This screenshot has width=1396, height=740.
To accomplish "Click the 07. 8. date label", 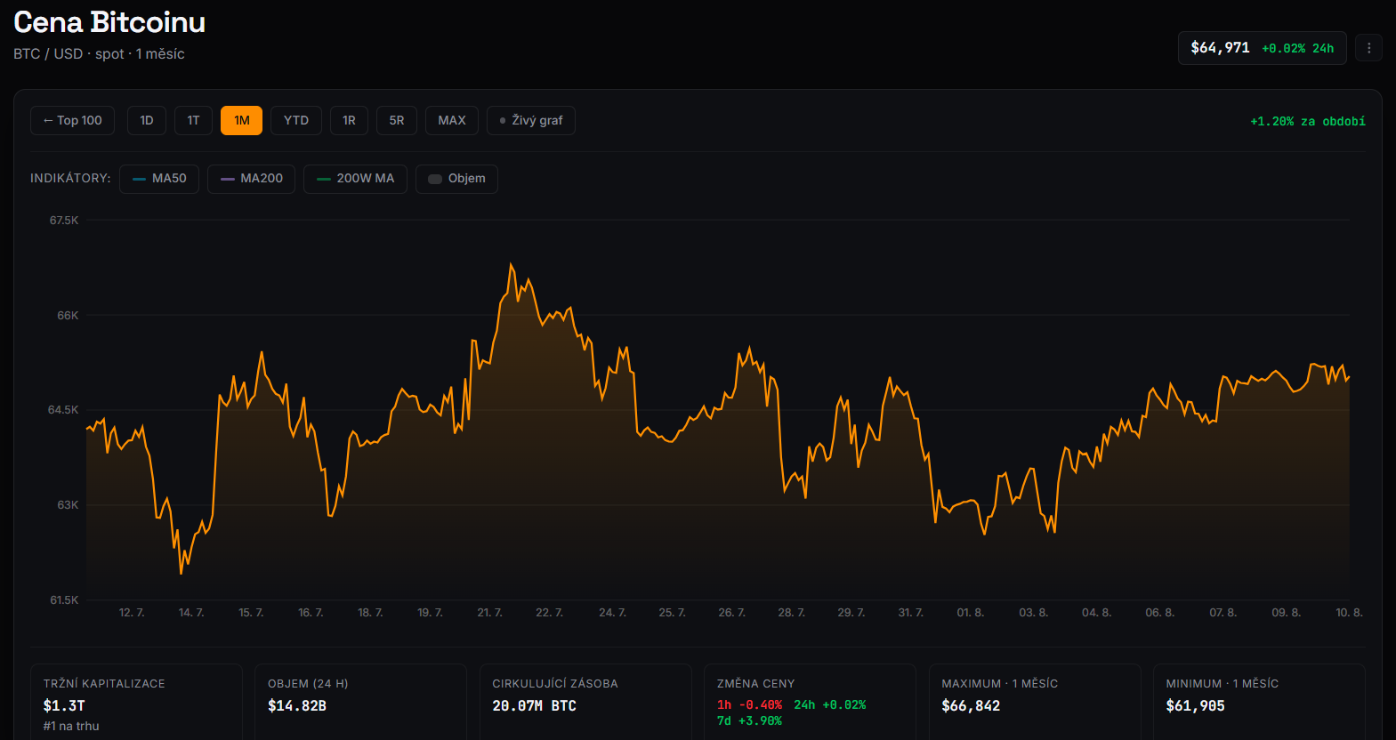I will point(1223,613).
